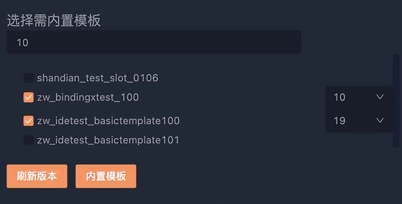The image size is (402, 204).
Task: Focus the template filter input field
Action: [x=153, y=42]
